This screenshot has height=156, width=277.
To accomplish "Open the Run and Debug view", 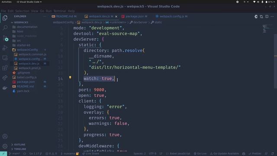I will (x=5, y=48).
